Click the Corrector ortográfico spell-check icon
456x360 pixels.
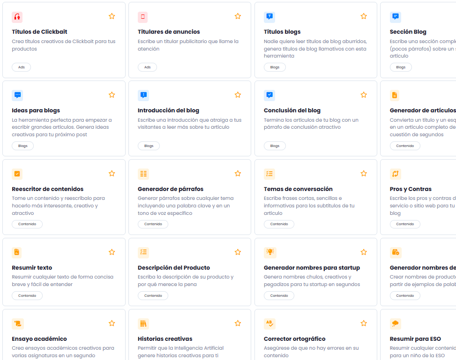tap(269, 323)
